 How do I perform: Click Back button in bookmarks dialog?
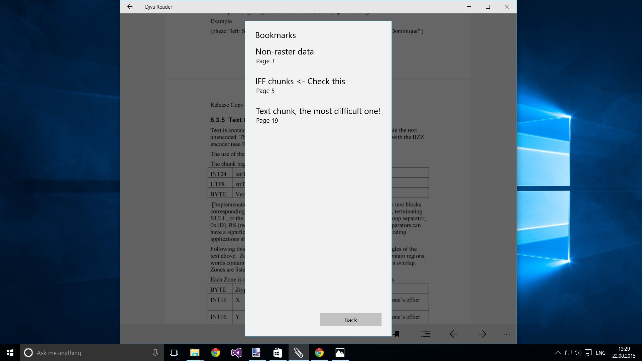click(350, 320)
